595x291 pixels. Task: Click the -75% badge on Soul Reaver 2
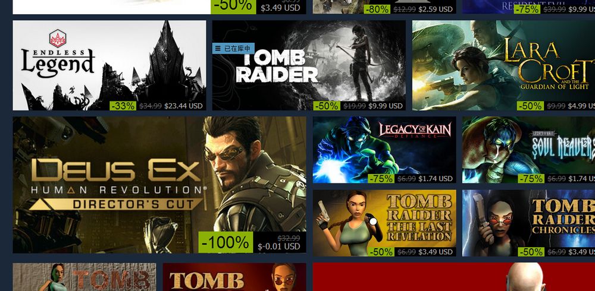531,179
